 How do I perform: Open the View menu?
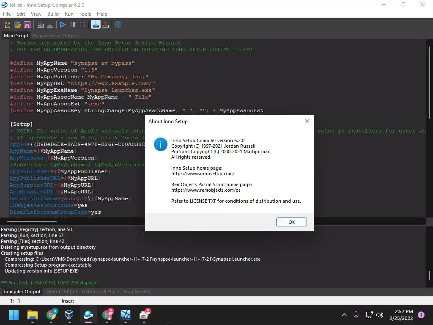[36, 14]
